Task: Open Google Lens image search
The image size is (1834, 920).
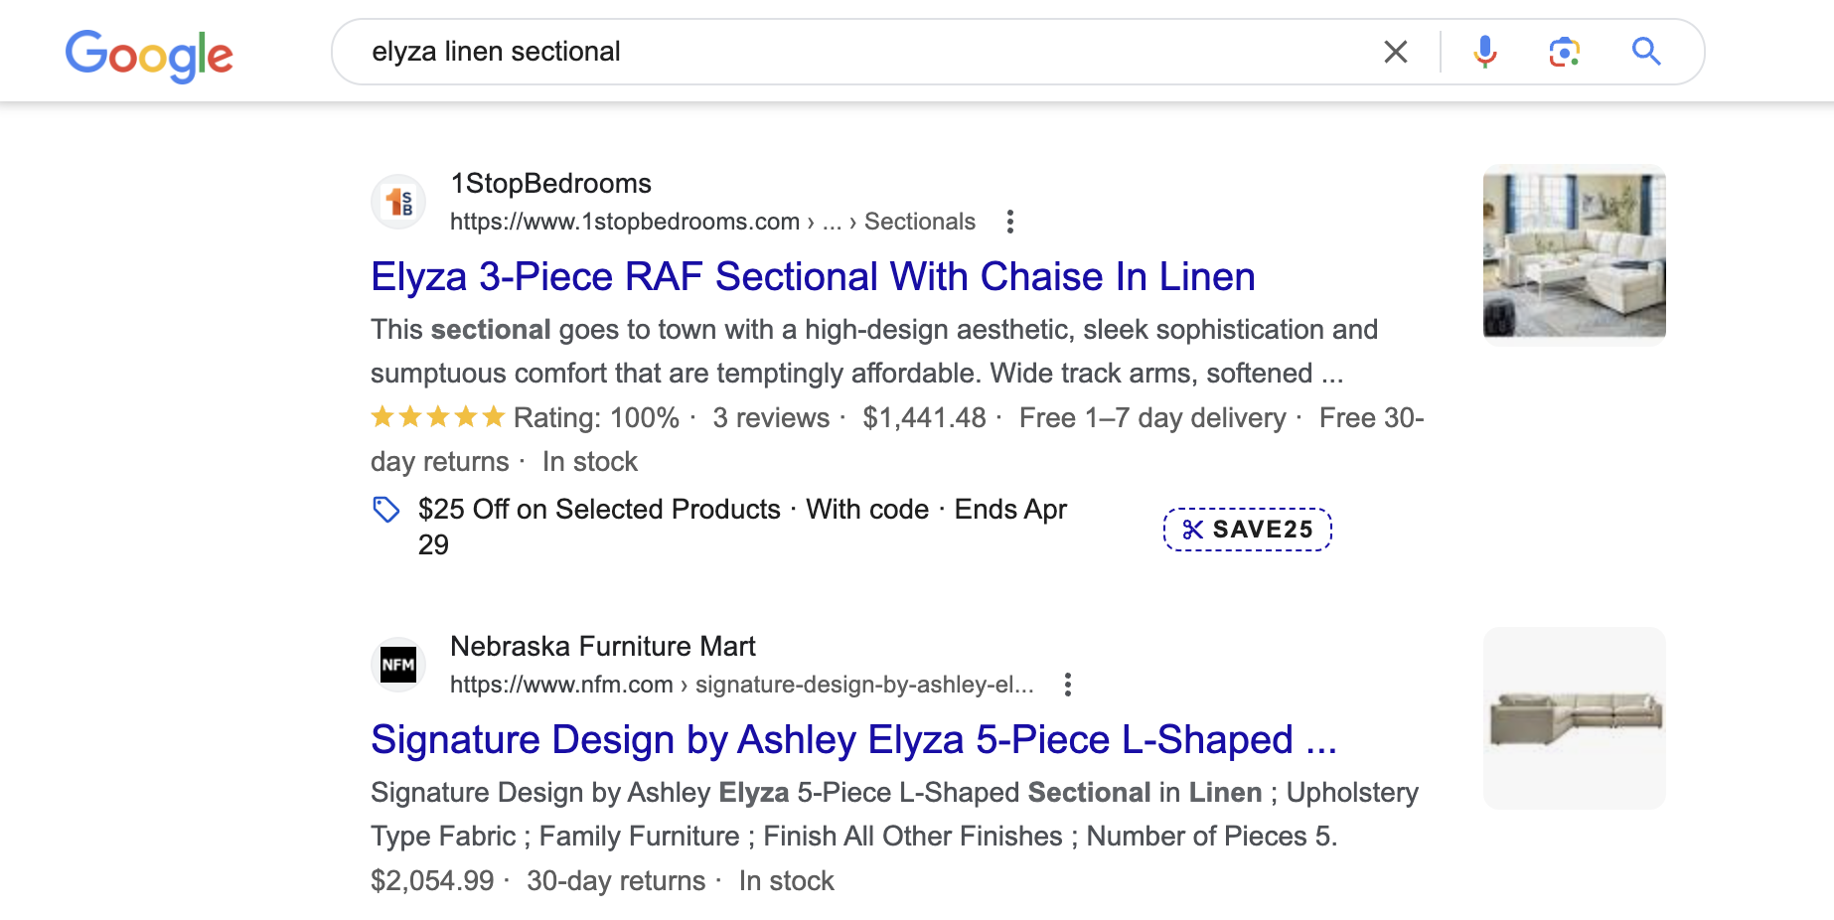Action: [x=1565, y=52]
